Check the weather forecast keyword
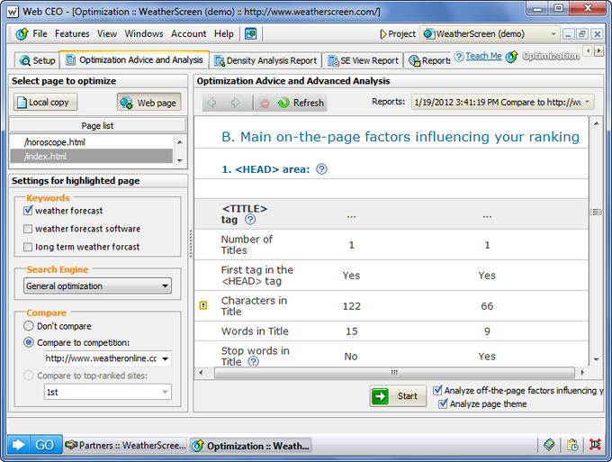 pos(28,211)
